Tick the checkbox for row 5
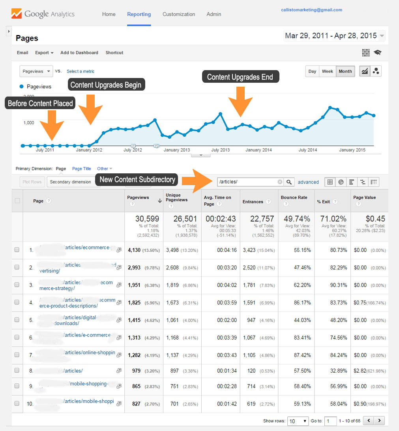399x431 pixels. (17, 320)
